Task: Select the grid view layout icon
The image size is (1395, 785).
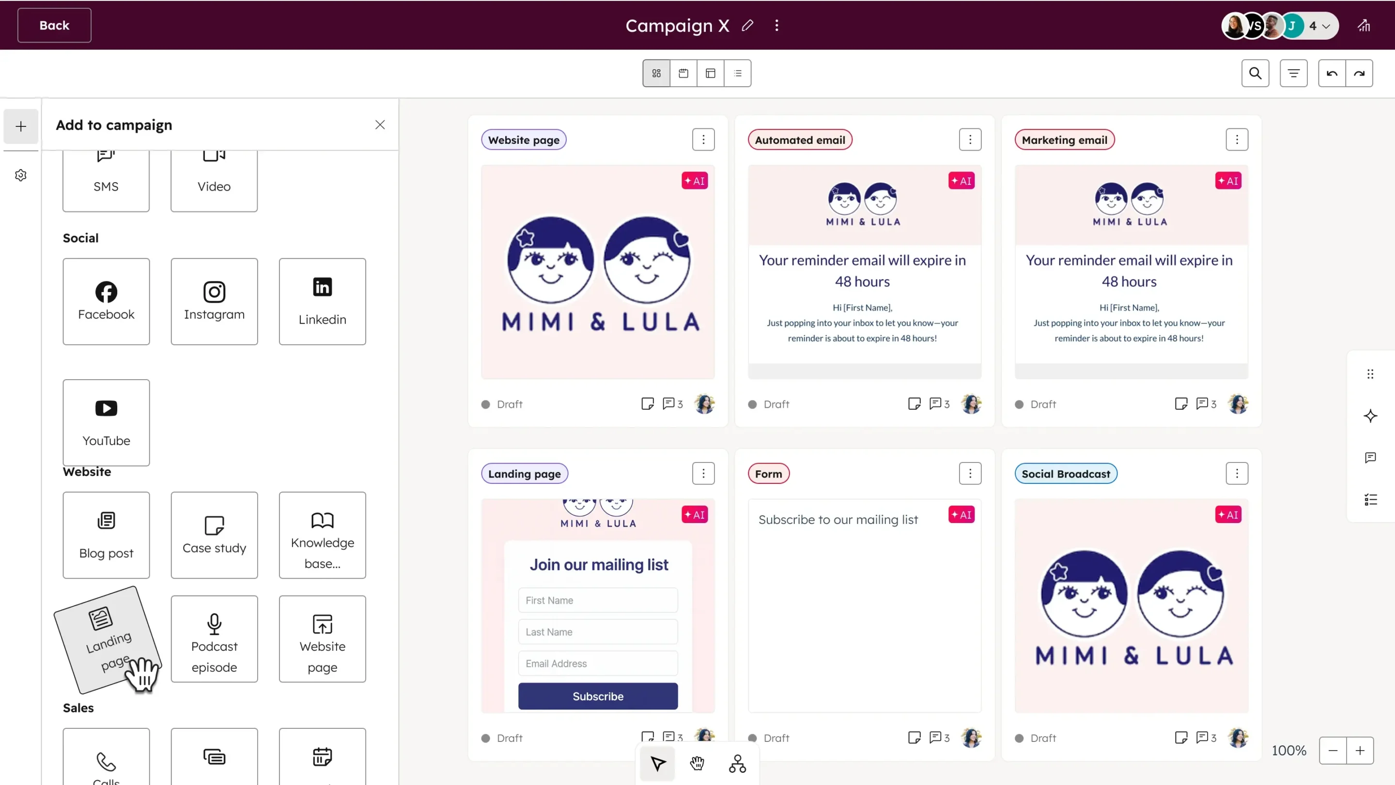Action: coord(656,73)
